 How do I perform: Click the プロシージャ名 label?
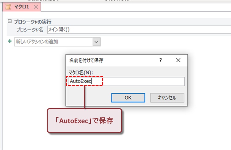pyautogui.click(x=30, y=30)
